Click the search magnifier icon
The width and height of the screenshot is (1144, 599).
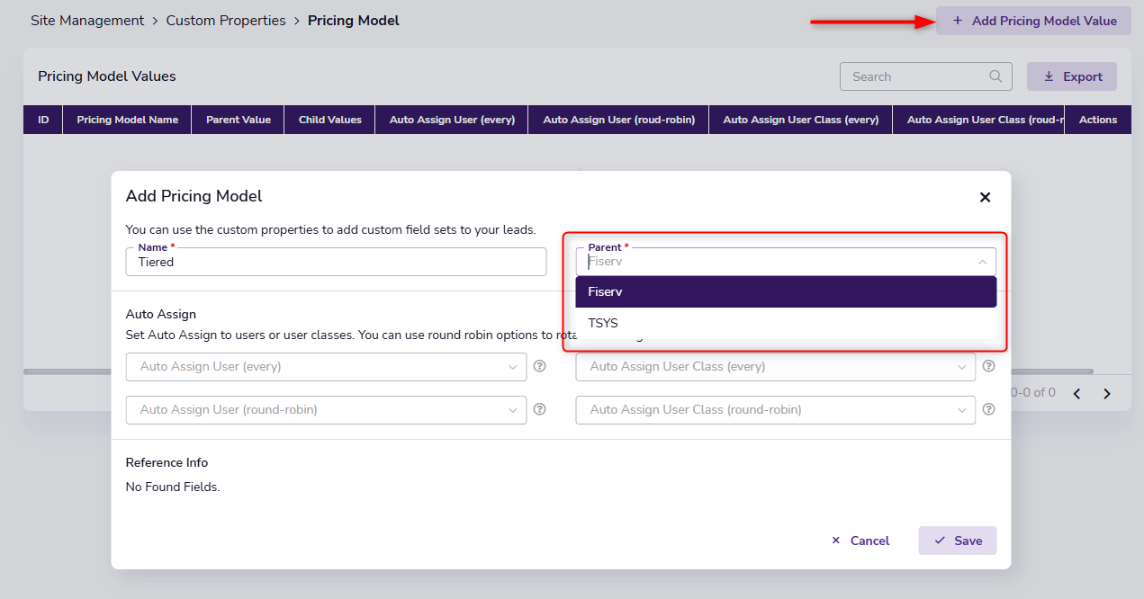tap(995, 76)
